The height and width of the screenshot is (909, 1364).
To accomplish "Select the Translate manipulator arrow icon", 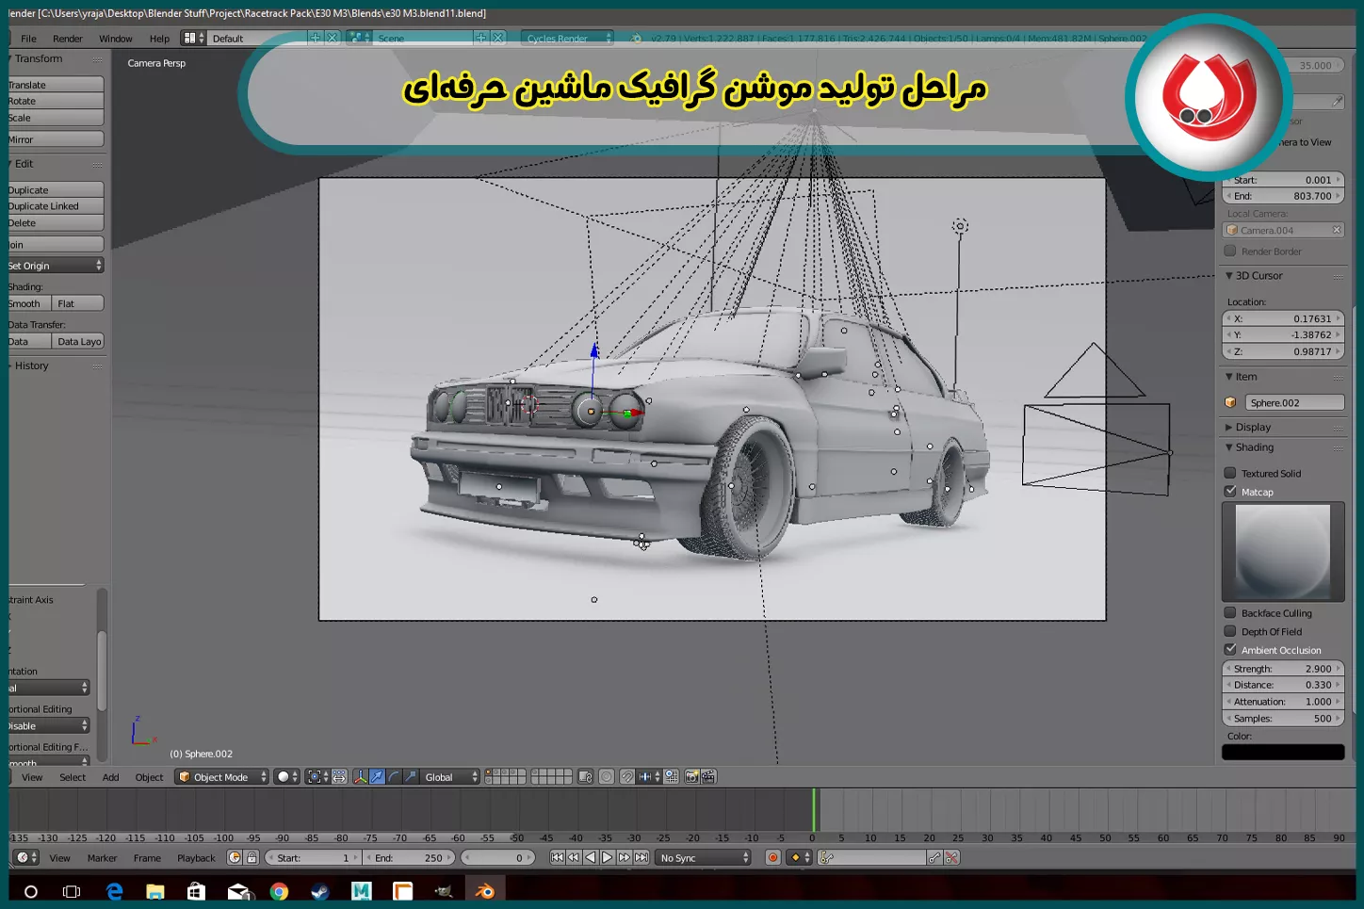I will [377, 776].
